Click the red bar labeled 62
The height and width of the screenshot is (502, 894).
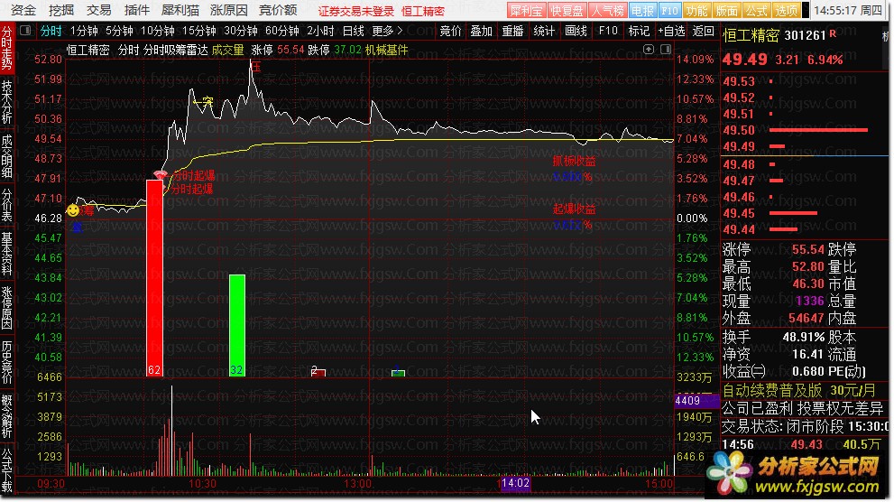tap(154, 278)
